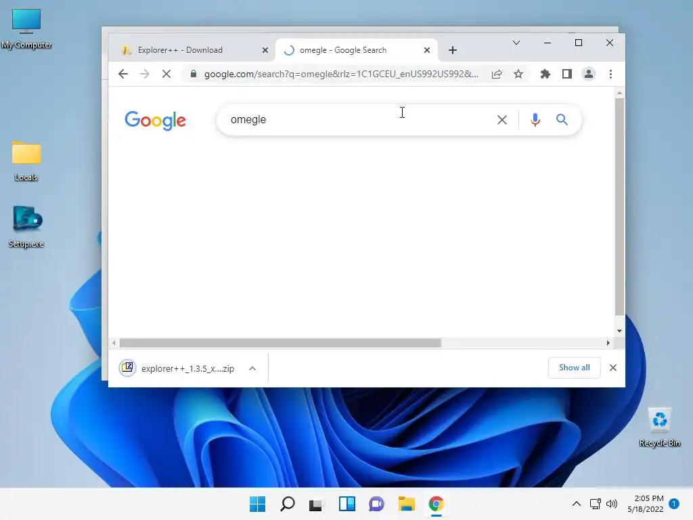Open the tab search dropdown arrow
The image size is (693, 520).
point(516,43)
